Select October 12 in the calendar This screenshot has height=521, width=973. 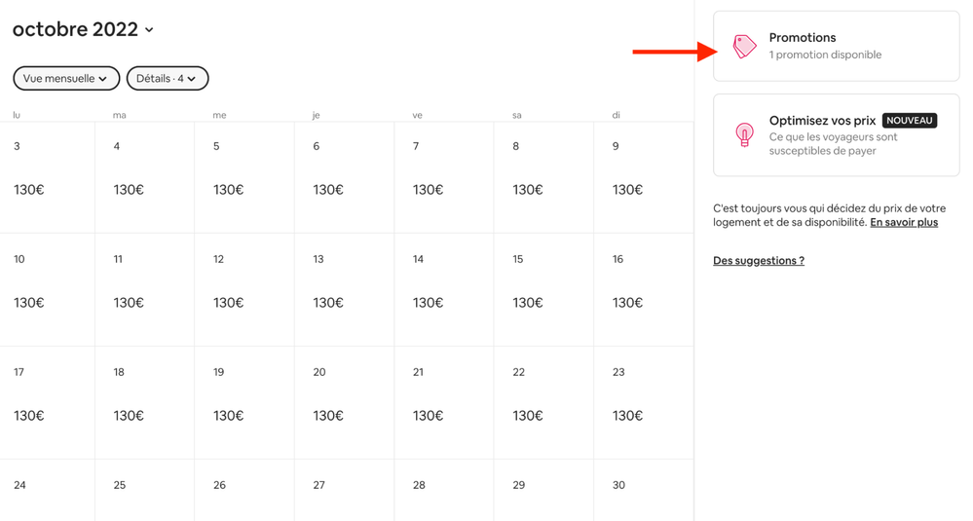tap(244, 289)
